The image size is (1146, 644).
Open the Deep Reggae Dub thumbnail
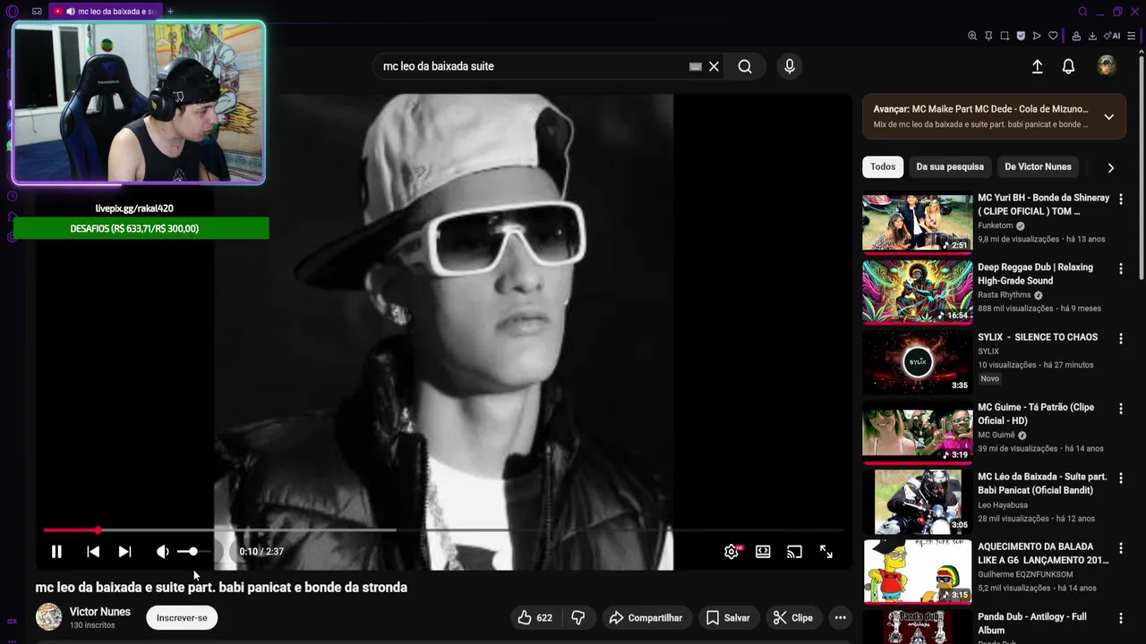(x=917, y=292)
